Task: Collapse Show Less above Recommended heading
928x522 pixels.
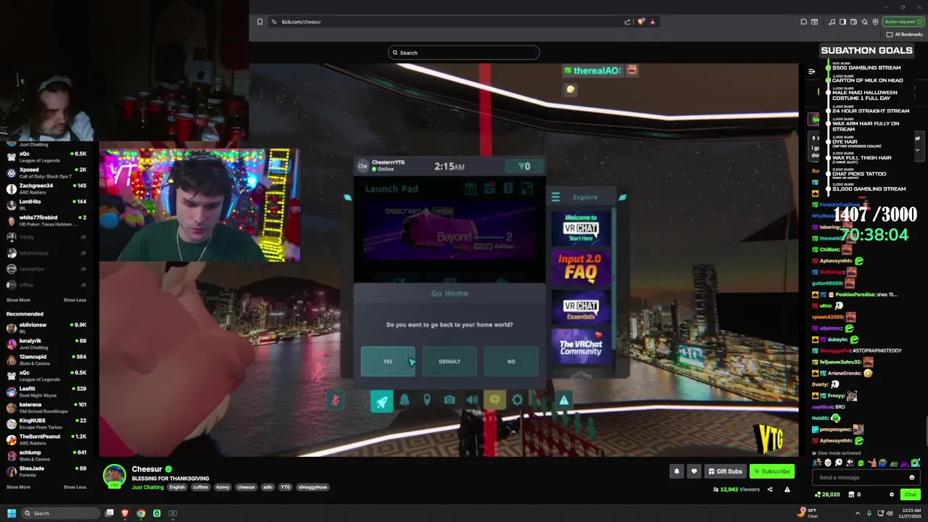Action: click(75, 300)
